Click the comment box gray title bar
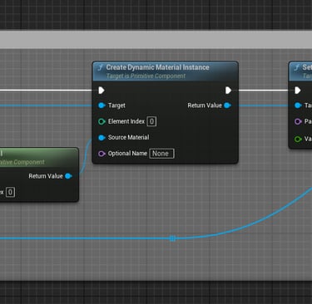 point(156,40)
